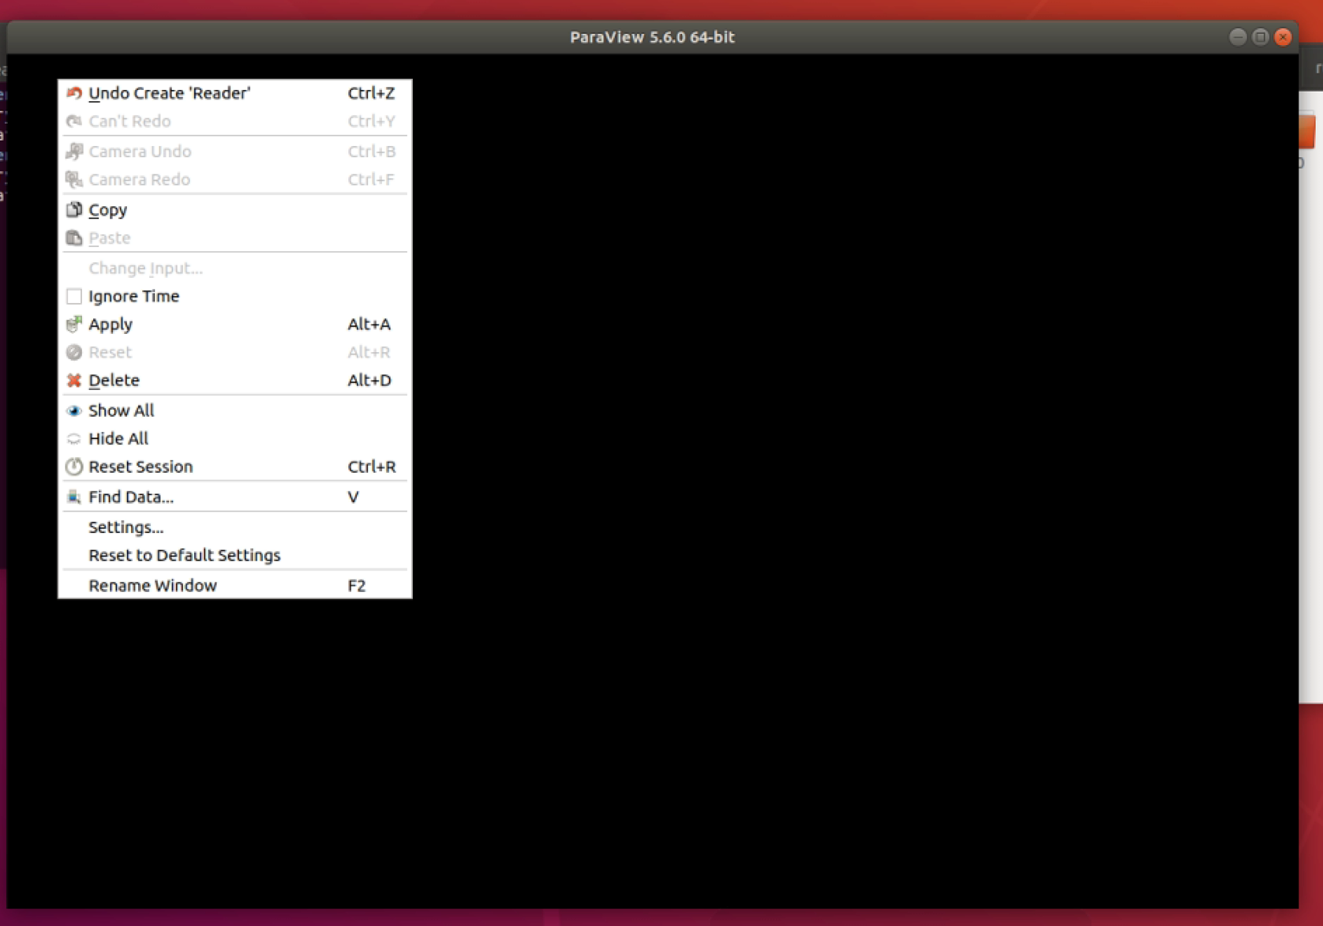The image size is (1323, 926).
Task: Minimize the ParaView window
Action: pos(1238,37)
